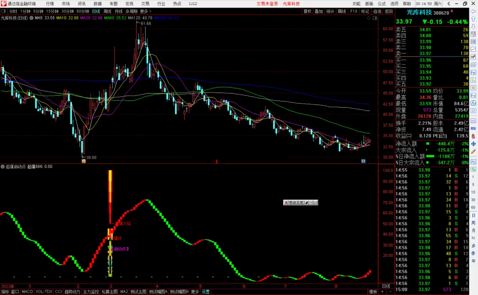Image resolution: width=478 pixels, height=295 pixels.
Task: Click the 买一 price 33.96
Action: coord(425,60)
